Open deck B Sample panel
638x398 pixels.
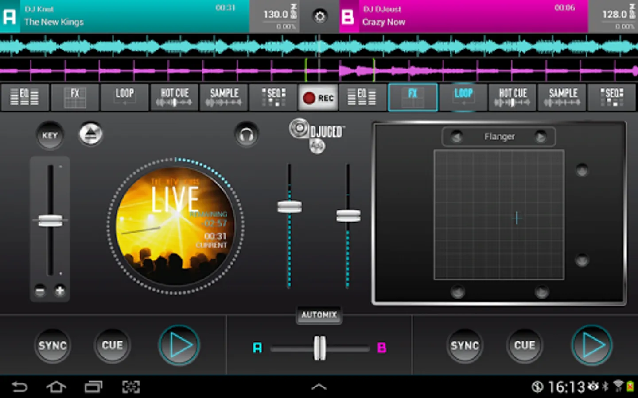[562, 97]
